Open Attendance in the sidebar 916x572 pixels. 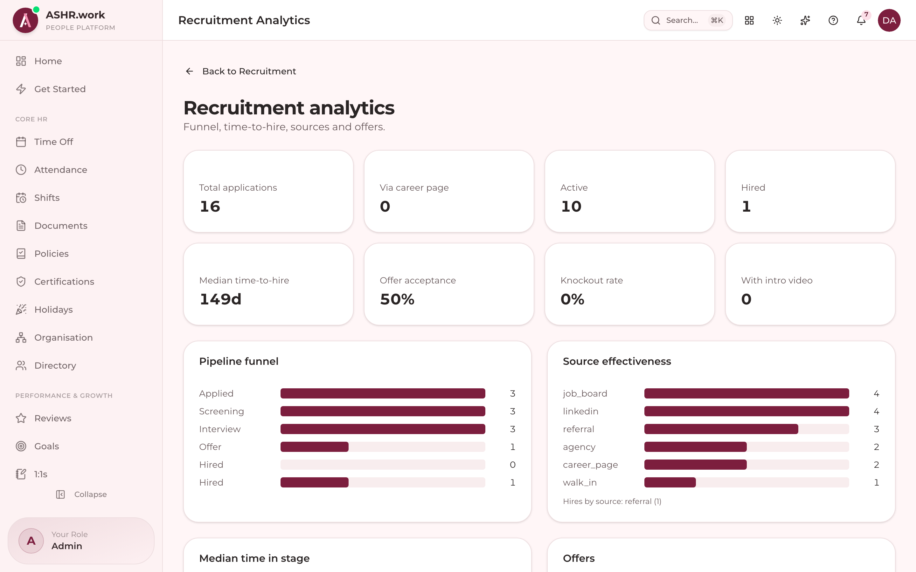point(81,170)
